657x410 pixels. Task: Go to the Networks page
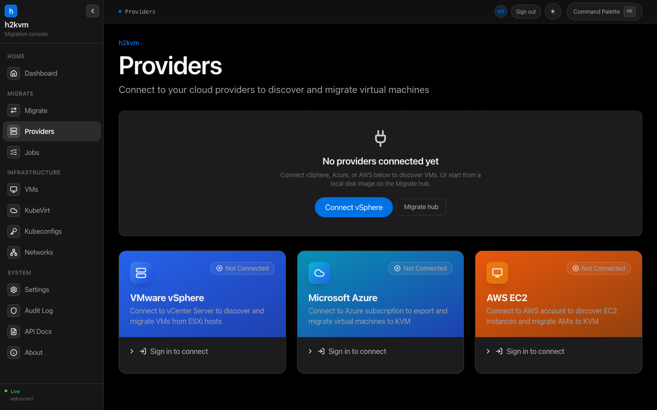pyautogui.click(x=52, y=252)
